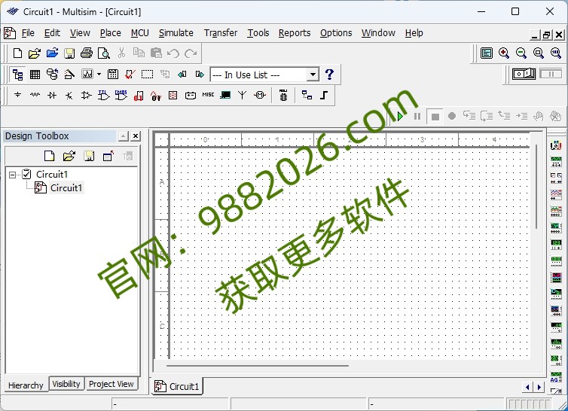The height and width of the screenshot is (411, 568).
Task: Place an analog op-amp component
Action: point(86,96)
